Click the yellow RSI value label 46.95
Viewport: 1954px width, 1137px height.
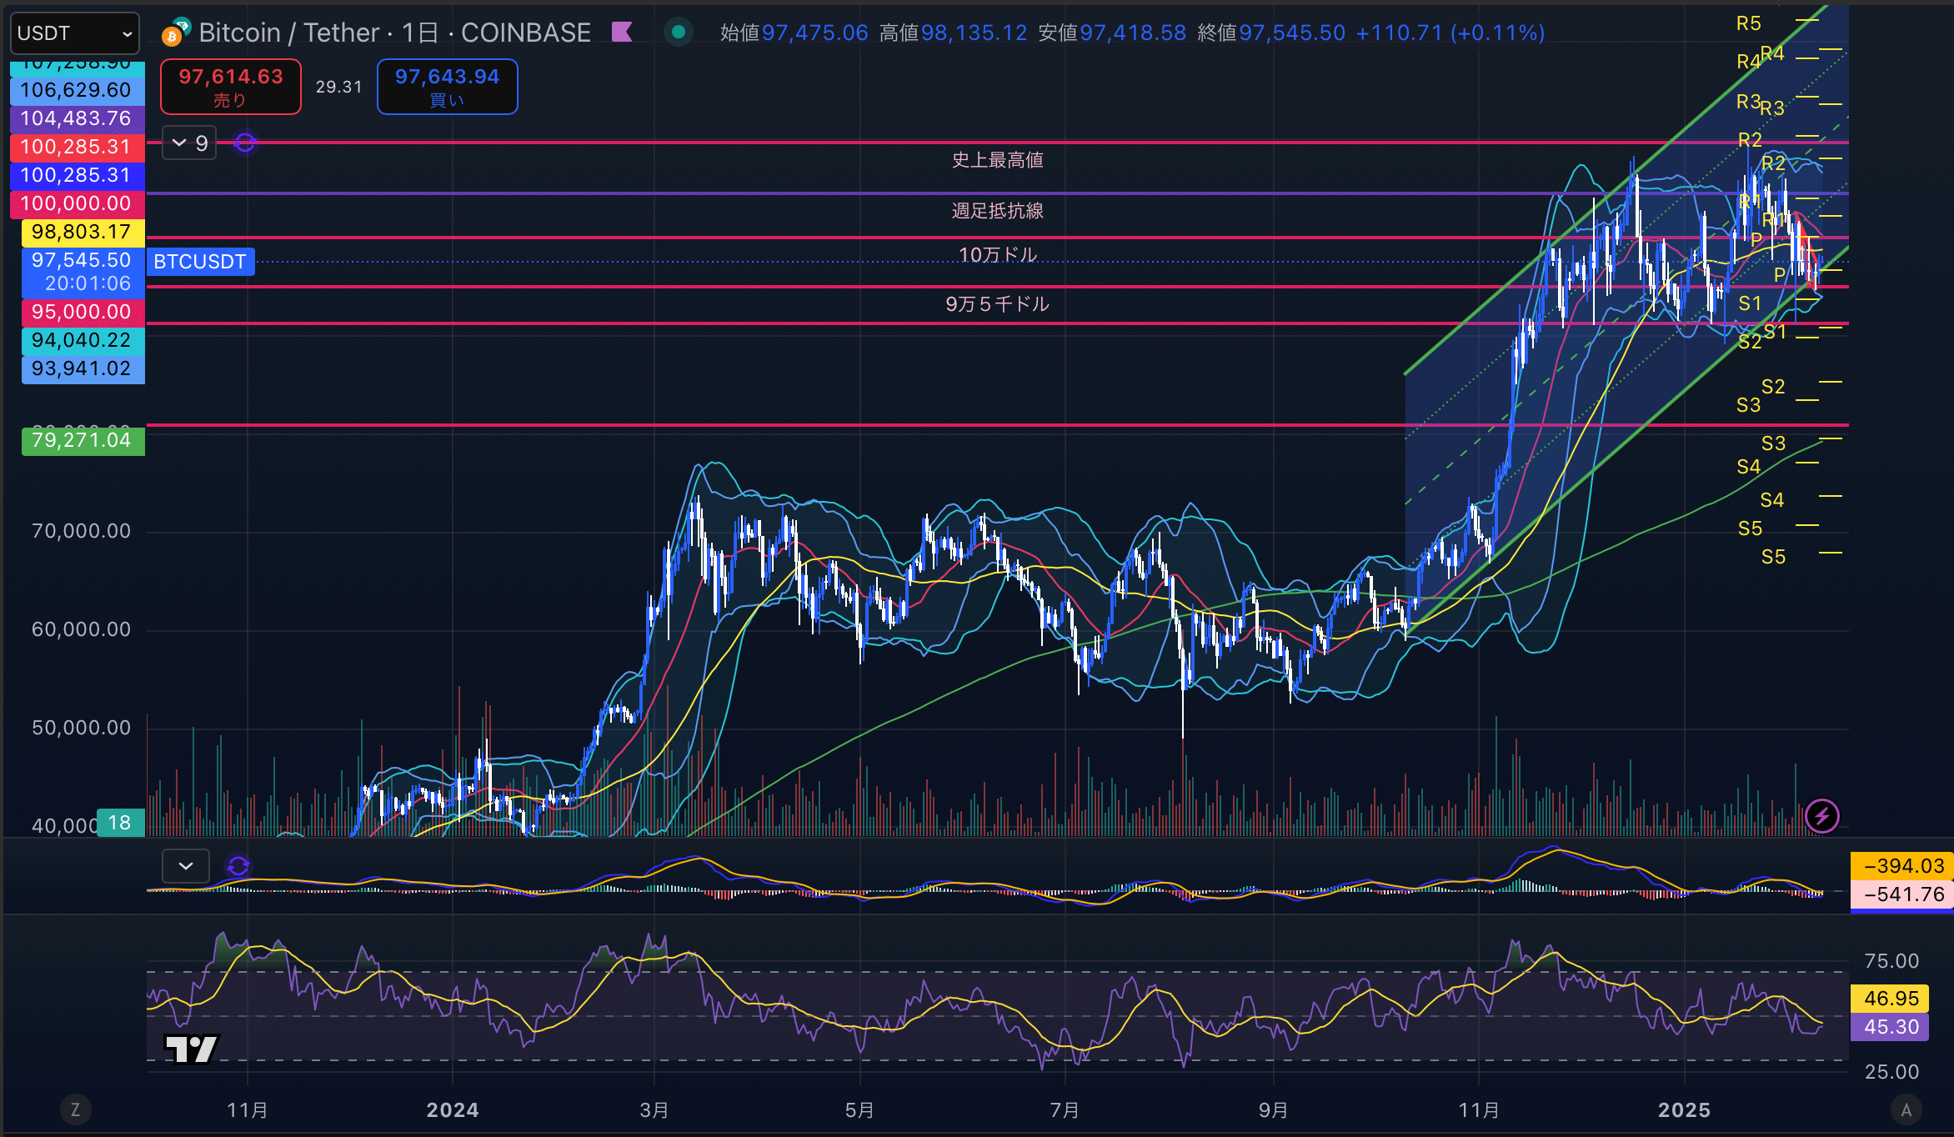pyautogui.click(x=1890, y=999)
